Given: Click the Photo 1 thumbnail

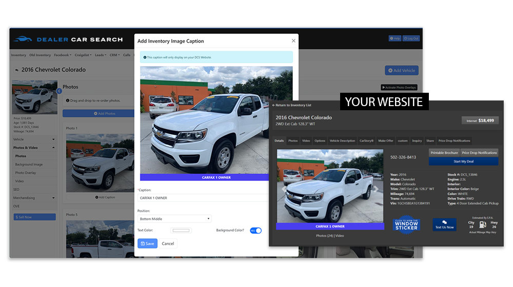Looking at the screenshot, I should (100, 163).
